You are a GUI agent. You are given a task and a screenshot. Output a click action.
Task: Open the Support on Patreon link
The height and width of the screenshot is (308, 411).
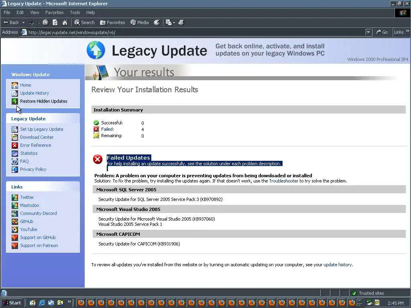click(39, 246)
